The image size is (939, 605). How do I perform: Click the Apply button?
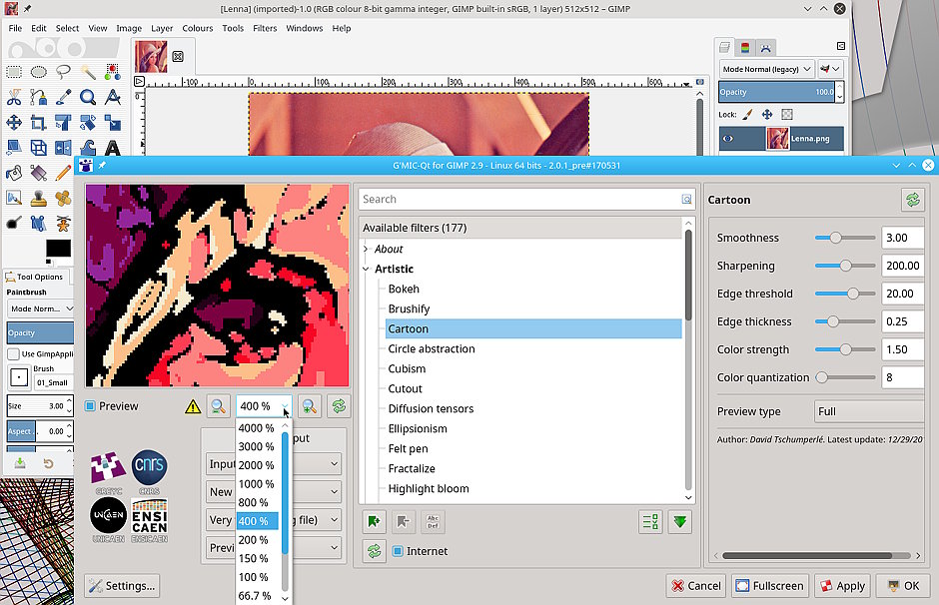click(842, 586)
